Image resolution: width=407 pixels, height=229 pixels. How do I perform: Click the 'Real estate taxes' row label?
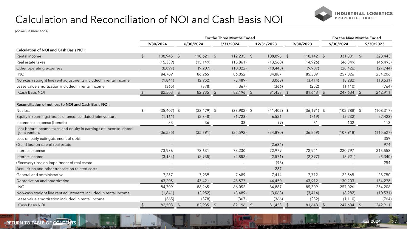[31, 62]
